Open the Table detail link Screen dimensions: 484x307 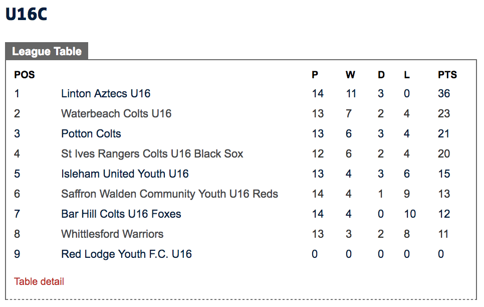(x=39, y=281)
